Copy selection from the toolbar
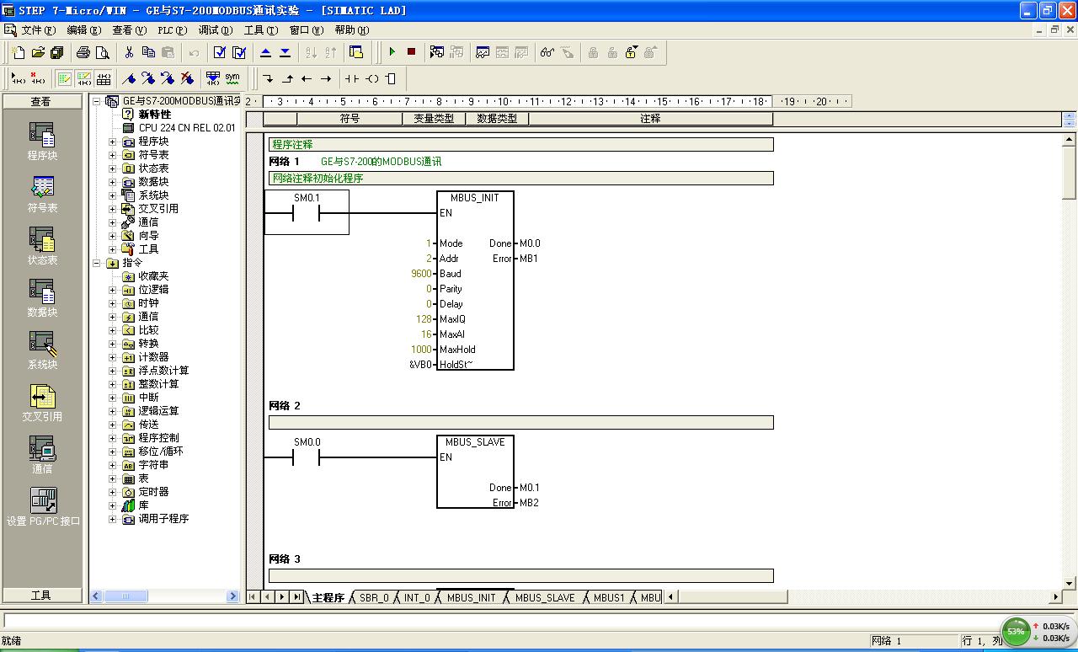 pyautogui.click(x=148, y=52)
